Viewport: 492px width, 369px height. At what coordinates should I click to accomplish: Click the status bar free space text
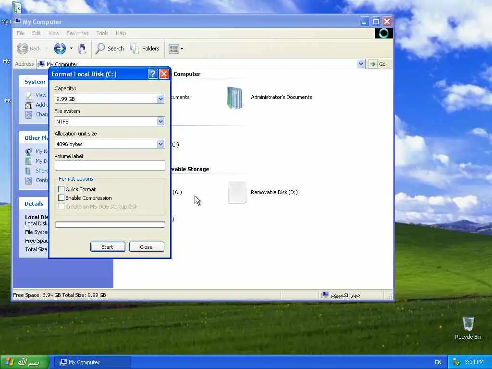click(60, 295)
